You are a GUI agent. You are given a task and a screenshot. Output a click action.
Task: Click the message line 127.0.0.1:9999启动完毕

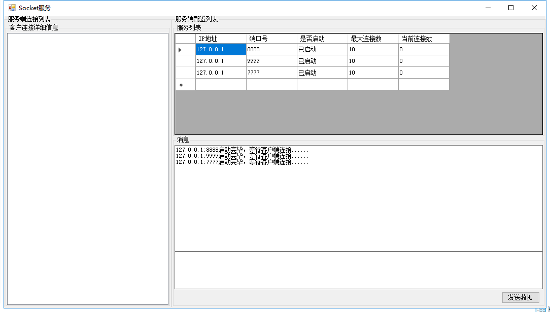coord(243,156)
